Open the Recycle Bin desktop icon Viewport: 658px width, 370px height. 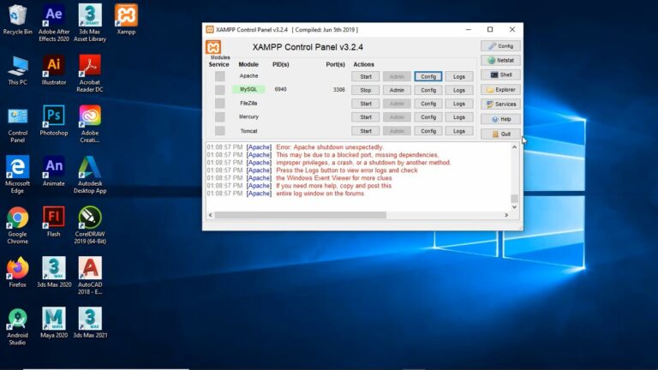click(17, 20)
